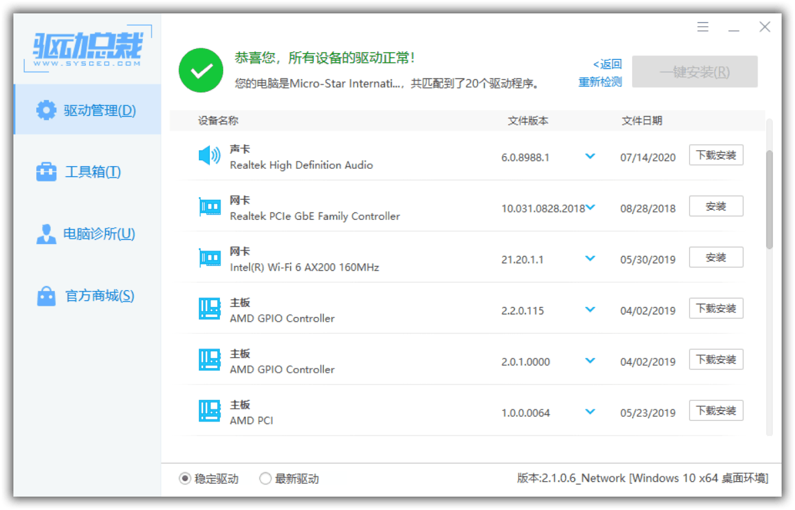
Task: Click the AMD PCI motherboard icon
Action: pyautogui.click(x=209, y=411)
